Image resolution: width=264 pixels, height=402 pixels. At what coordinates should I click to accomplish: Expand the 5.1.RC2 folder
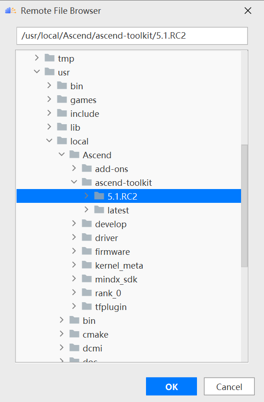[x=86, y=196]
